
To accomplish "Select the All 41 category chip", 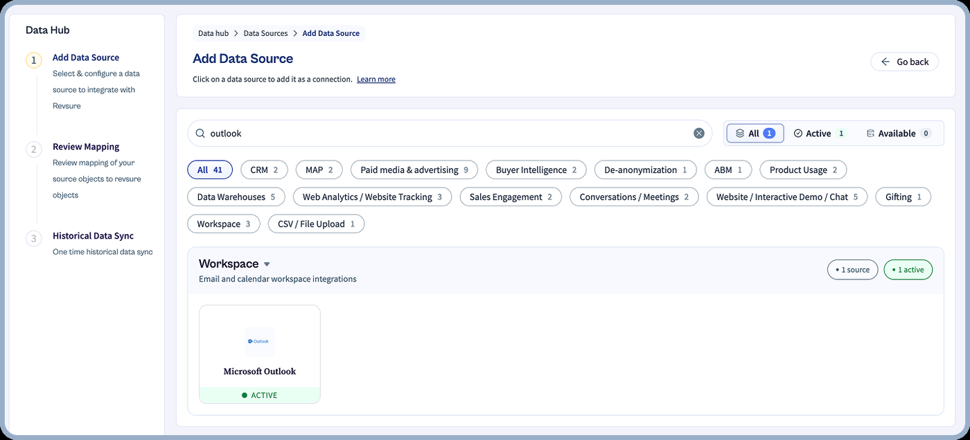I will click(x=210, y=169).
